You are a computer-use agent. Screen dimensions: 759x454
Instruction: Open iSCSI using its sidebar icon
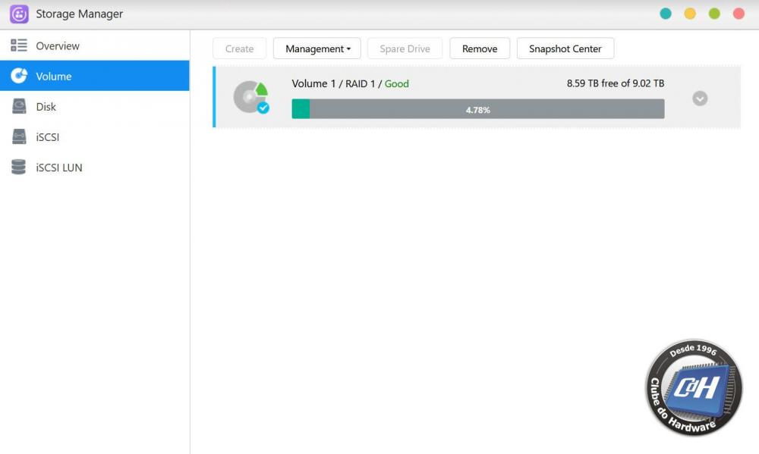[x=19, y=137]
